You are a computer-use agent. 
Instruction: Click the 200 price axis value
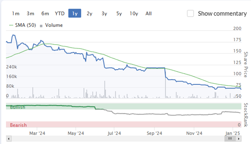(237, 29)
